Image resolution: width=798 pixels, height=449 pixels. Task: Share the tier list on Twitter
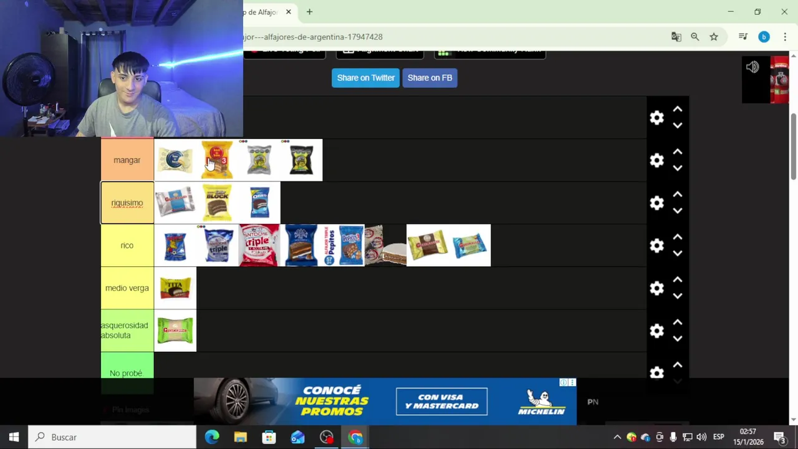pyautogui.click(x=365, y=78)
